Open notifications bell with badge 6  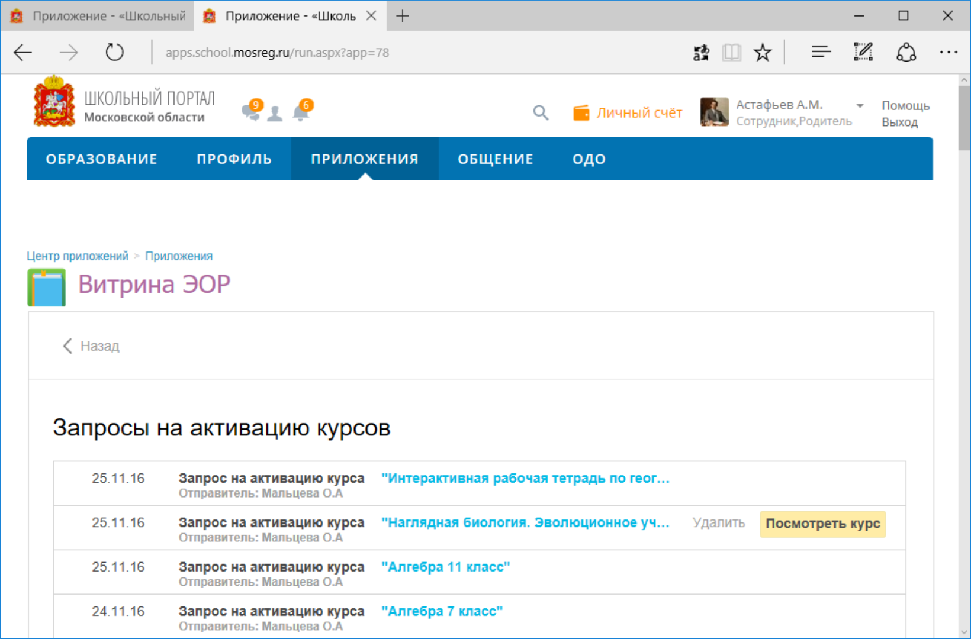[x=303, y=111]
